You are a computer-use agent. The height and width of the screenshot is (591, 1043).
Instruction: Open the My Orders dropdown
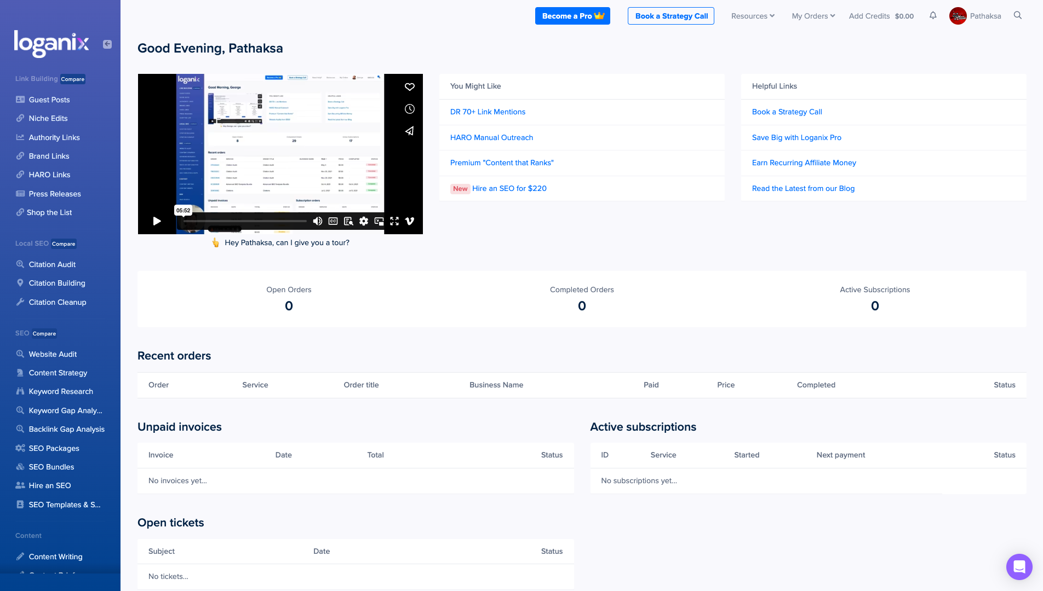point(813,16)
